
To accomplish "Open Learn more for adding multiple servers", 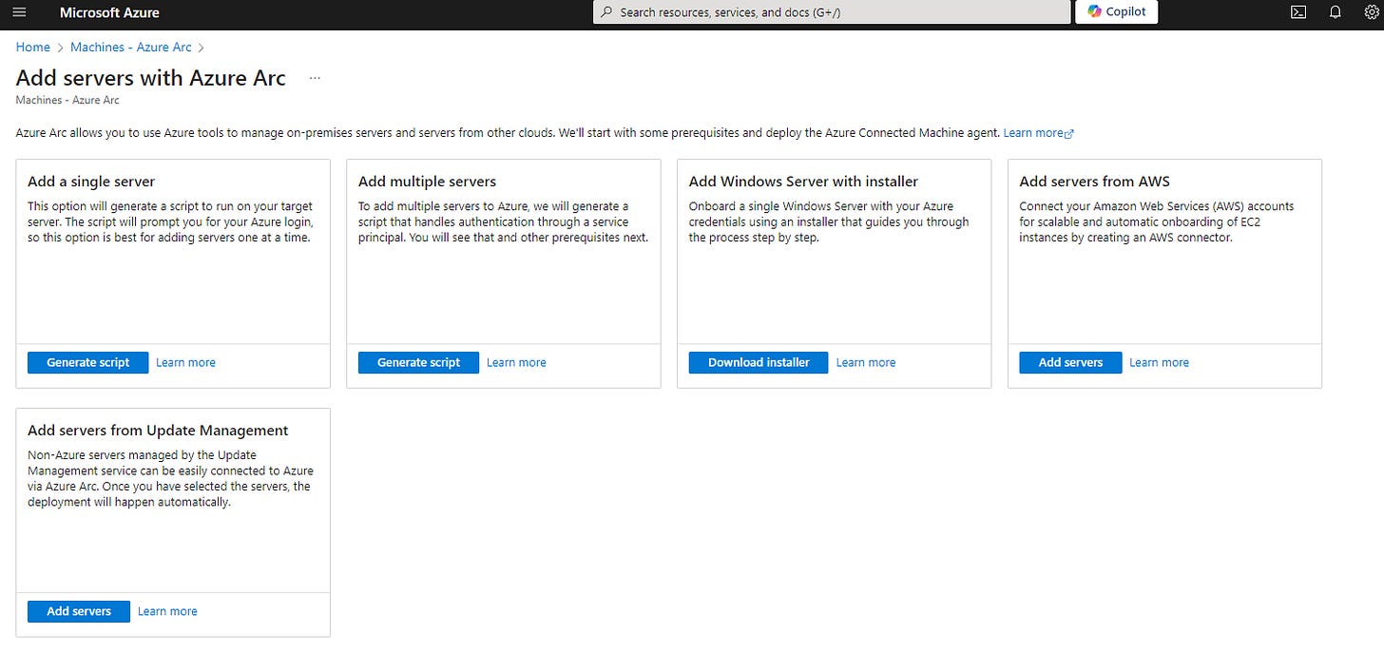I will 516,362.
